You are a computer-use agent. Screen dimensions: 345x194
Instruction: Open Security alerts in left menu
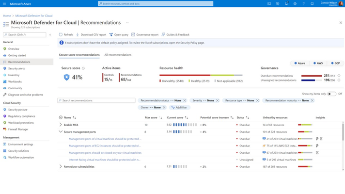pos(16,68)
